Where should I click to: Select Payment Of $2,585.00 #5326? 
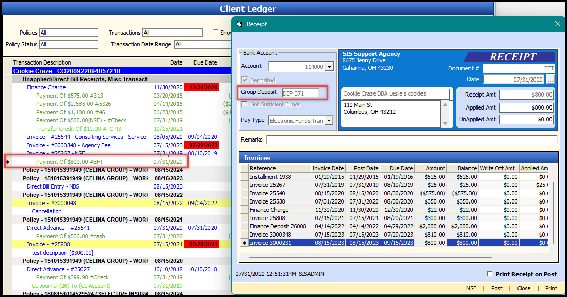[x=73, y=104]
